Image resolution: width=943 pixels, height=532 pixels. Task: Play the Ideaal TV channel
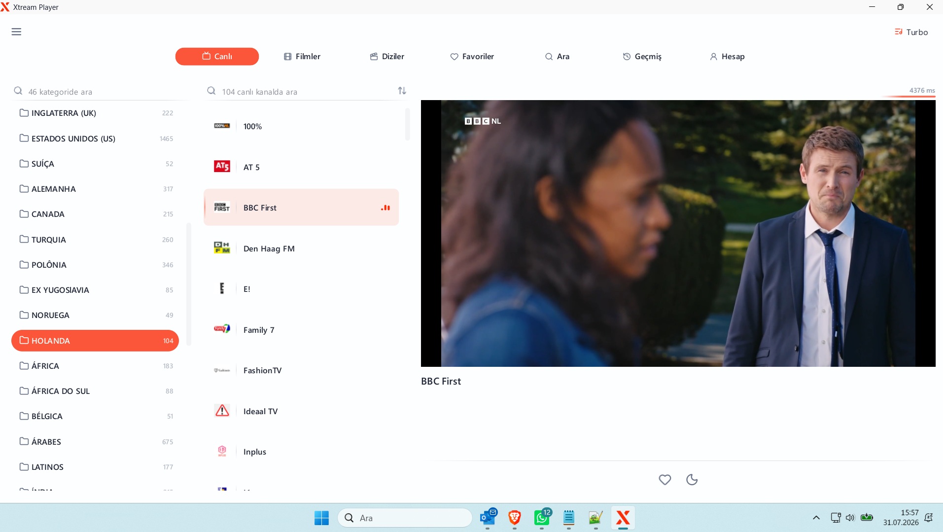point(301,411)
